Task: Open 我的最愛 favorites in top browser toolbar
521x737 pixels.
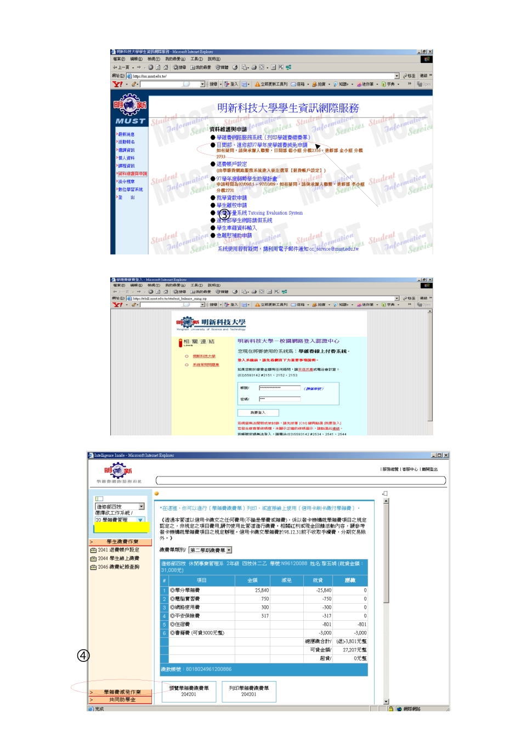Action: click(201, 67)
